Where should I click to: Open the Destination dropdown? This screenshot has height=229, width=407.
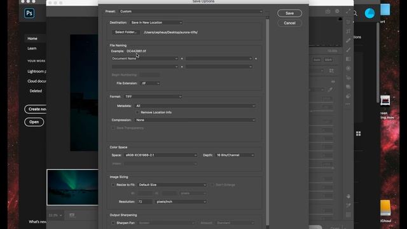click(156, 23)
